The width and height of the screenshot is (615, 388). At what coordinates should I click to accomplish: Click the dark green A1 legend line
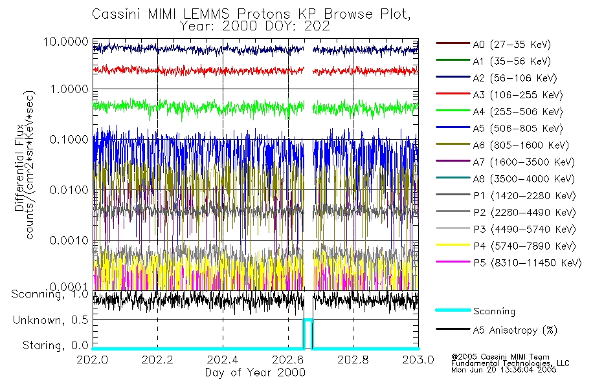pos(453,60)
